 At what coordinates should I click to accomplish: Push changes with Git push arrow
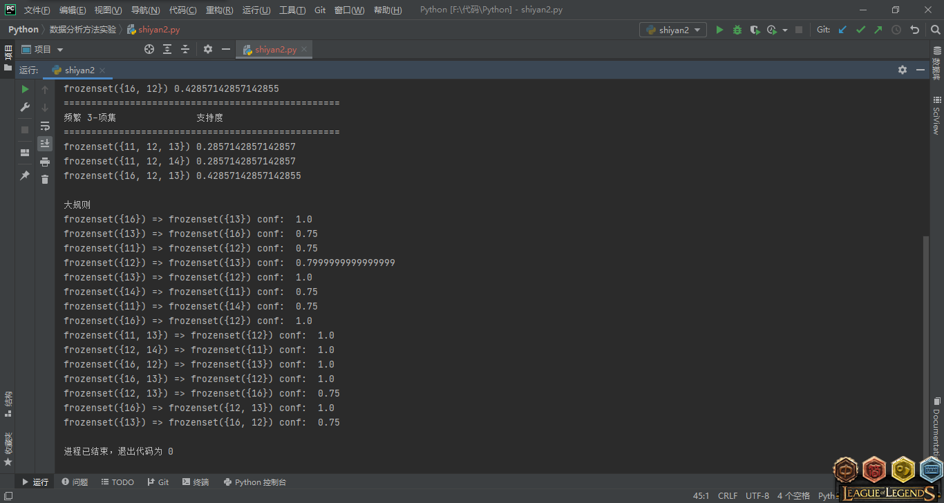click(878, 30)
